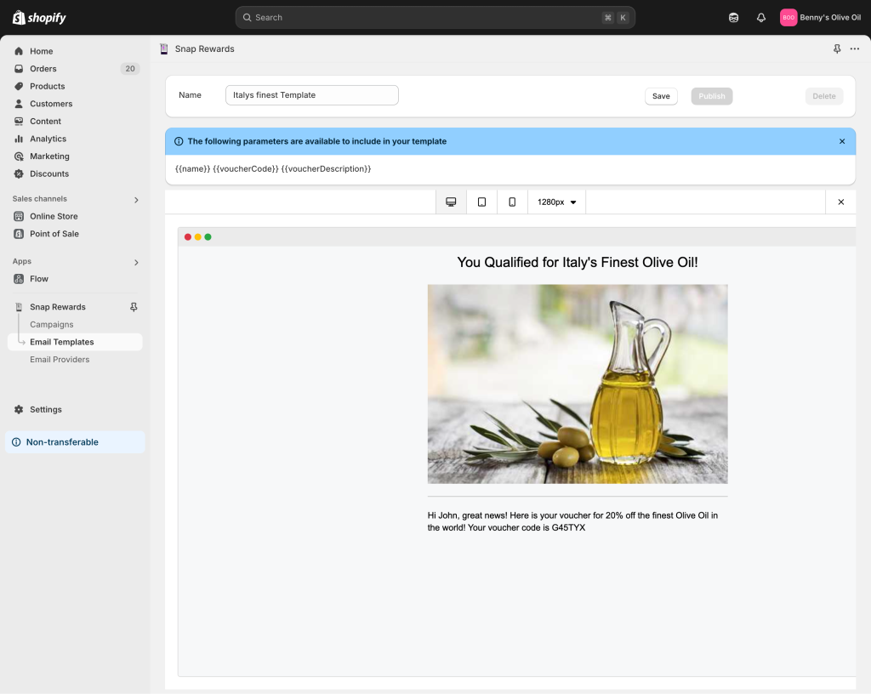
Task: Publish the email template
Action: (x=712, y=96)
